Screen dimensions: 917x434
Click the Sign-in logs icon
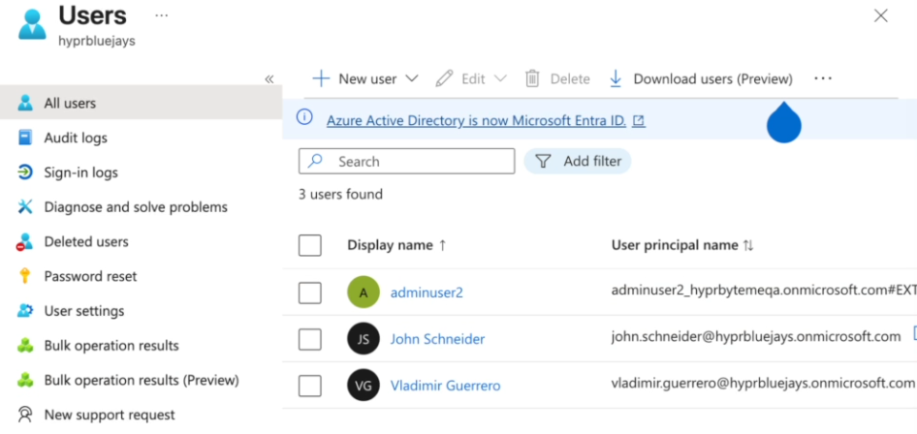tap(25, 172)
